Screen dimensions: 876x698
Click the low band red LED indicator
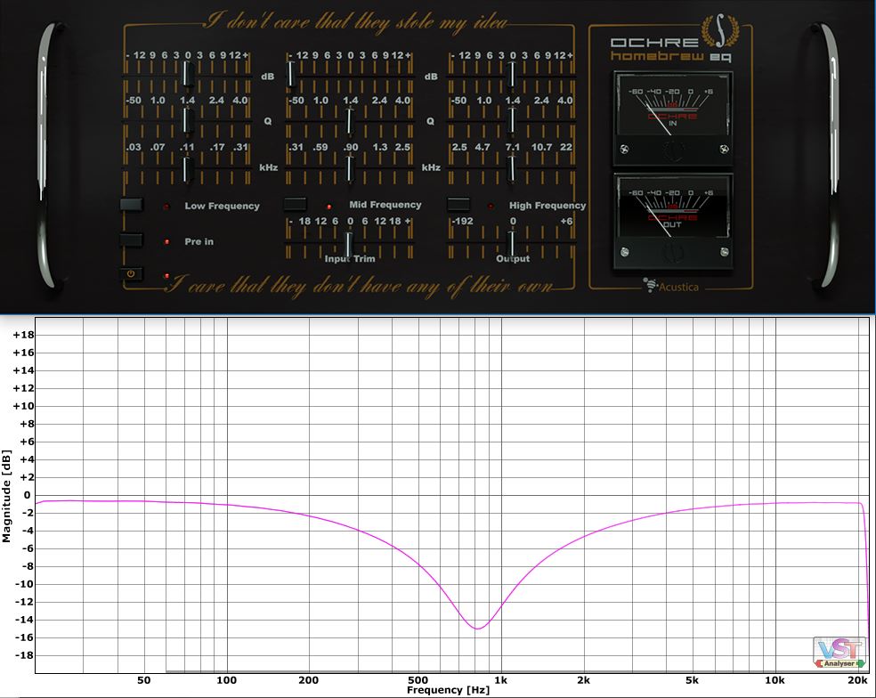(x=166, y=207)
